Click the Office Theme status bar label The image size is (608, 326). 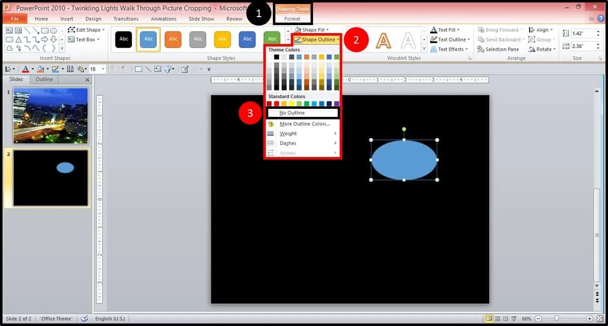pos(57,318)
